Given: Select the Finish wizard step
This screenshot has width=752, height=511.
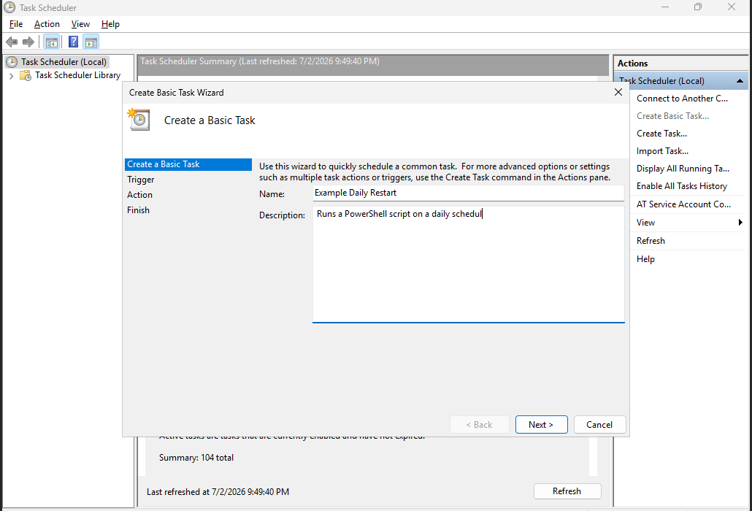Looking at the screenshot, I should [x=138, y=210].
